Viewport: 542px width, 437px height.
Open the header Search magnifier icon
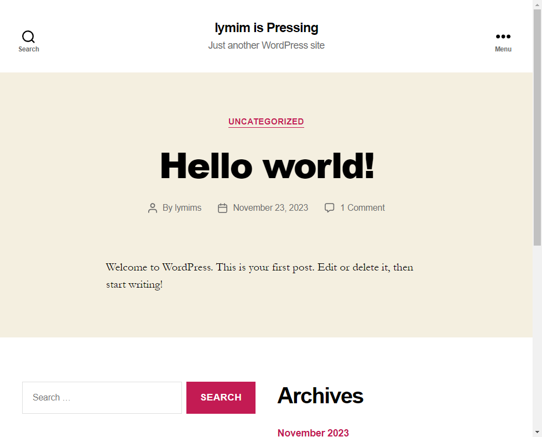pos(28,37)
